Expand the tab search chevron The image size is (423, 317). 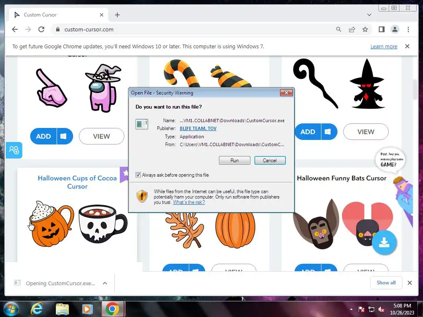point(369,15)
